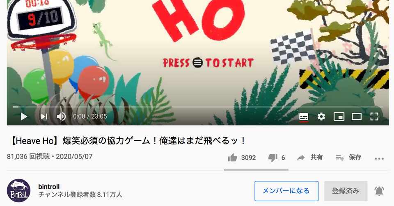The width and height of the screenshot is (394, 206).
Task: Save video to playlist with 保存
Action: coord(348,158)
